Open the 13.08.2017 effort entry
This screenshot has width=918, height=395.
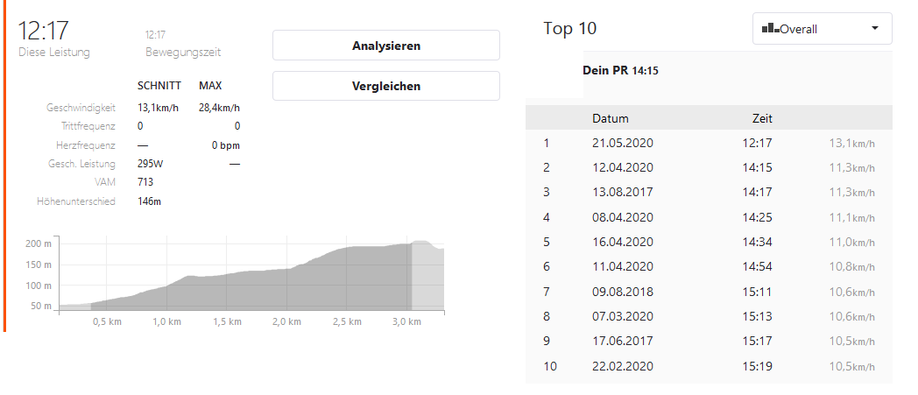pyautogui.click(x=623, y=193)
